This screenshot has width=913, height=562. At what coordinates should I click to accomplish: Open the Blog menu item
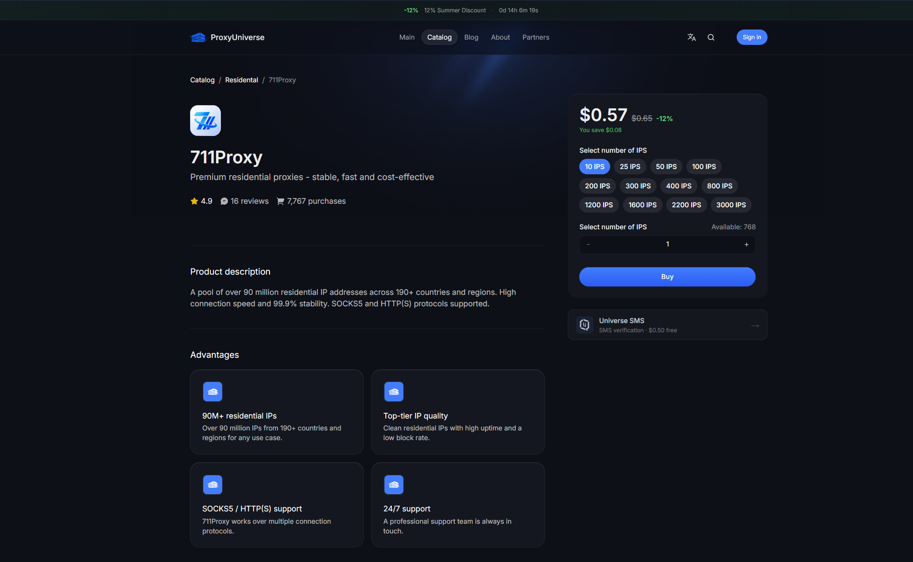[471, 37]
